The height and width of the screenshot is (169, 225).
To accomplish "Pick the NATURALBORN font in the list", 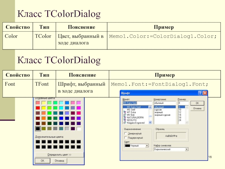I will (134, 117).
